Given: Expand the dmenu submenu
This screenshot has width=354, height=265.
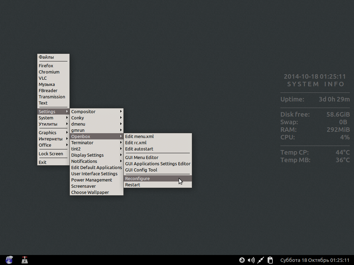Looking at the screenshot, I should click(97, 124).
